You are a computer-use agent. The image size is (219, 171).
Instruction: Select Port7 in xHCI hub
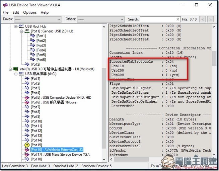(x=35, y=107)
